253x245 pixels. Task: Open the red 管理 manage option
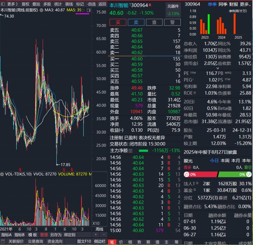click(44, 235)
